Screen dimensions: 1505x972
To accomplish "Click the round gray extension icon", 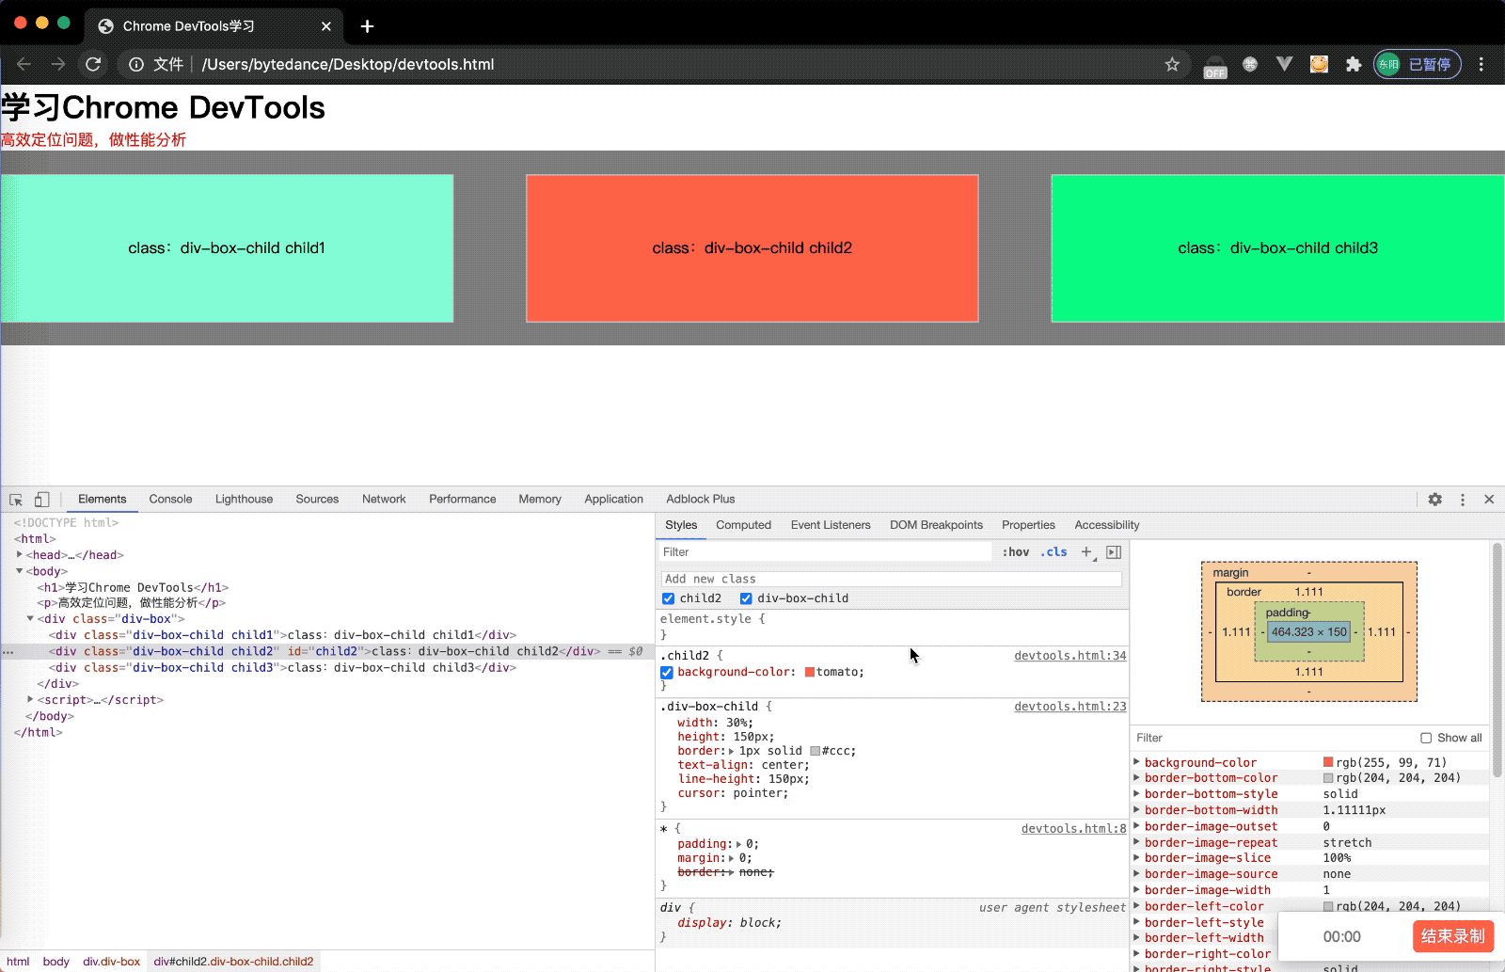I will coord(1250,64).
